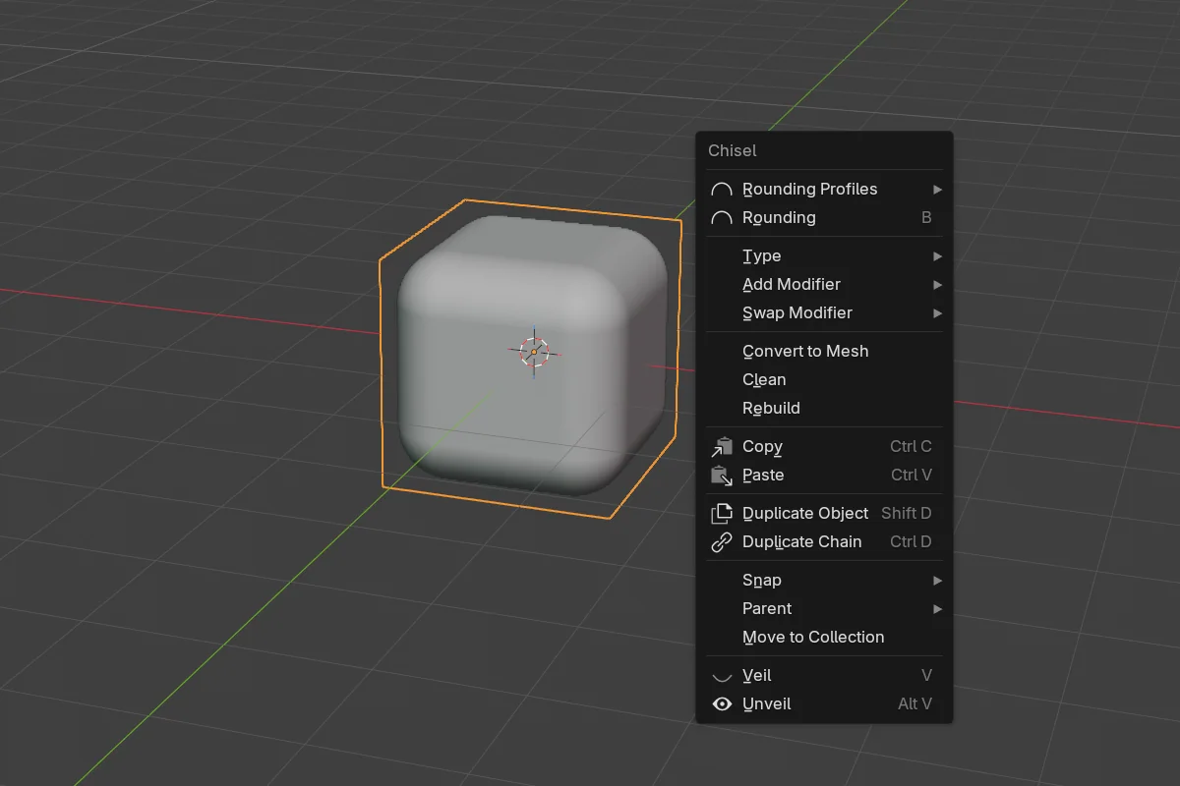This screenshot has height=786, width=1180.
Task: Expand the Add Modifier submenu arrow
Action: coord(937,284)
